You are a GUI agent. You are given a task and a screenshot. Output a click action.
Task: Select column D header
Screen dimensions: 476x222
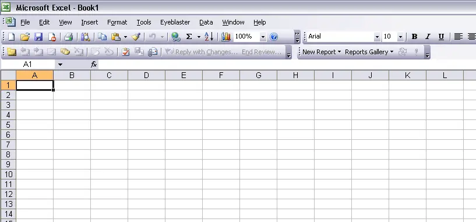(146, 75)
